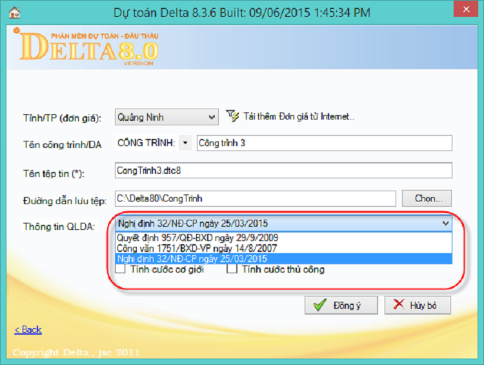Open Tải thêm Đơn giá từ Internet link
Image resolution: width=484 pixels, height=365 pixels.
point(299,116)
